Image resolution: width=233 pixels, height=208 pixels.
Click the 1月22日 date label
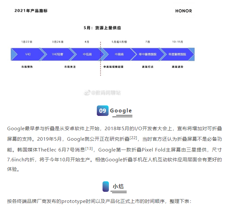27,42
